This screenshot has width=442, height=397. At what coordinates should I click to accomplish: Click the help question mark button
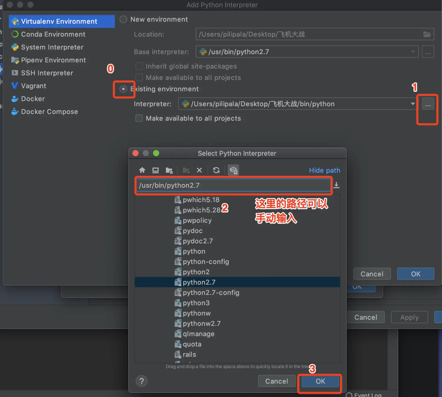click(x=141, y=381)
